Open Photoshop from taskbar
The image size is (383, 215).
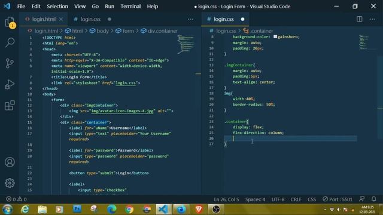coord(77,209)
